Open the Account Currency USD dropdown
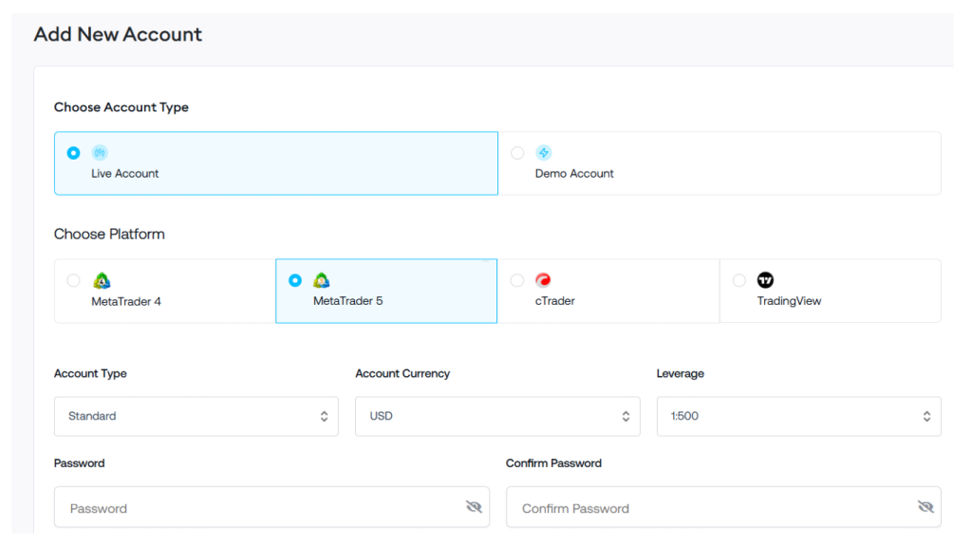 point(496,416)
